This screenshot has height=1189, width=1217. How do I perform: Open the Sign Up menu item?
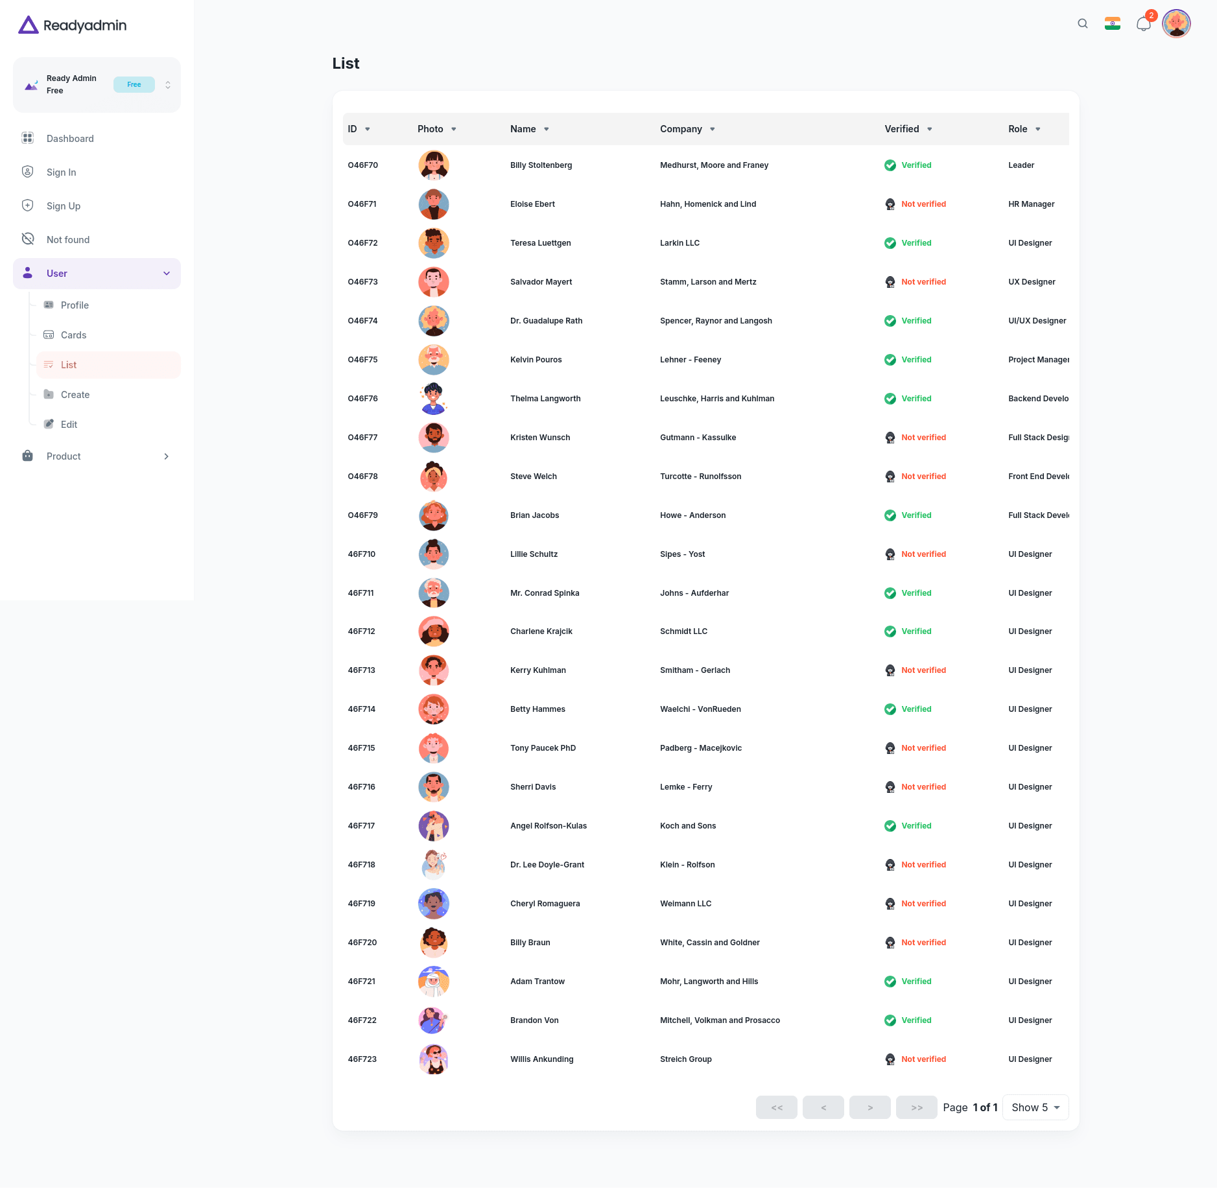64,206
